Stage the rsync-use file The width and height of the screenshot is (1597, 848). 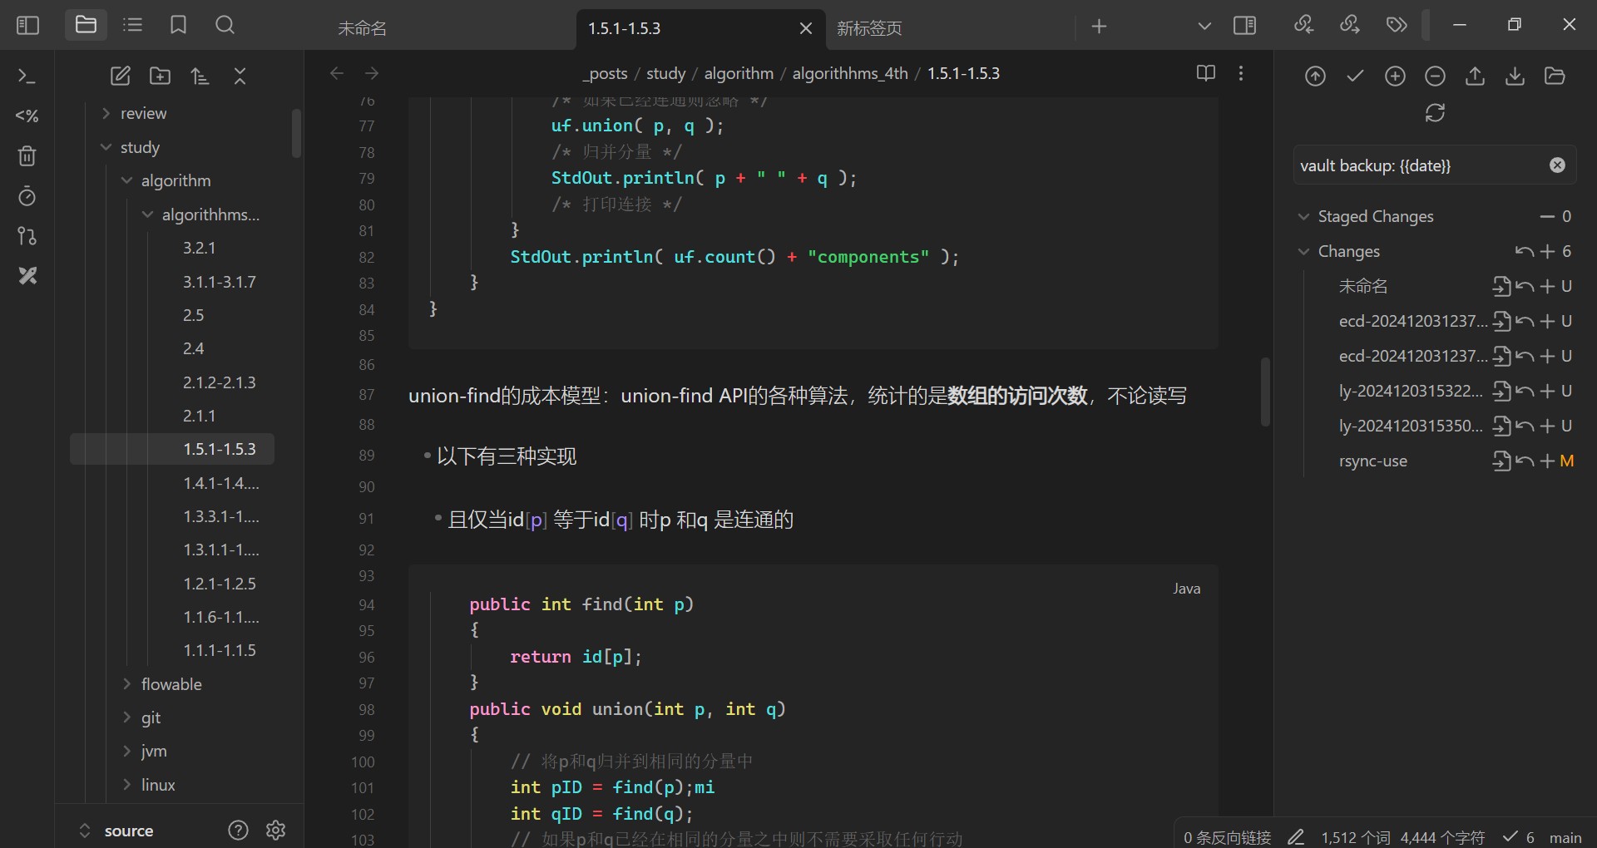point(1547,461)
